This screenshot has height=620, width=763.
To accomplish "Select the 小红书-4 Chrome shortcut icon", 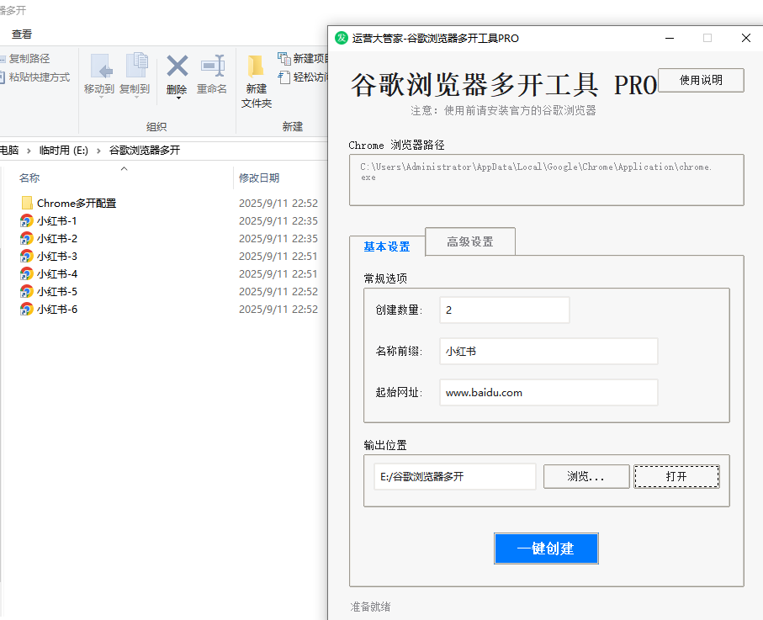I will 26,274.
